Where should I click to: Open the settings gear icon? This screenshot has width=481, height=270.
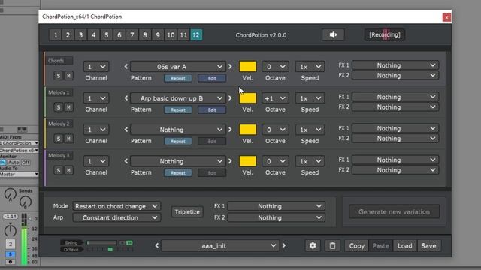313,245
